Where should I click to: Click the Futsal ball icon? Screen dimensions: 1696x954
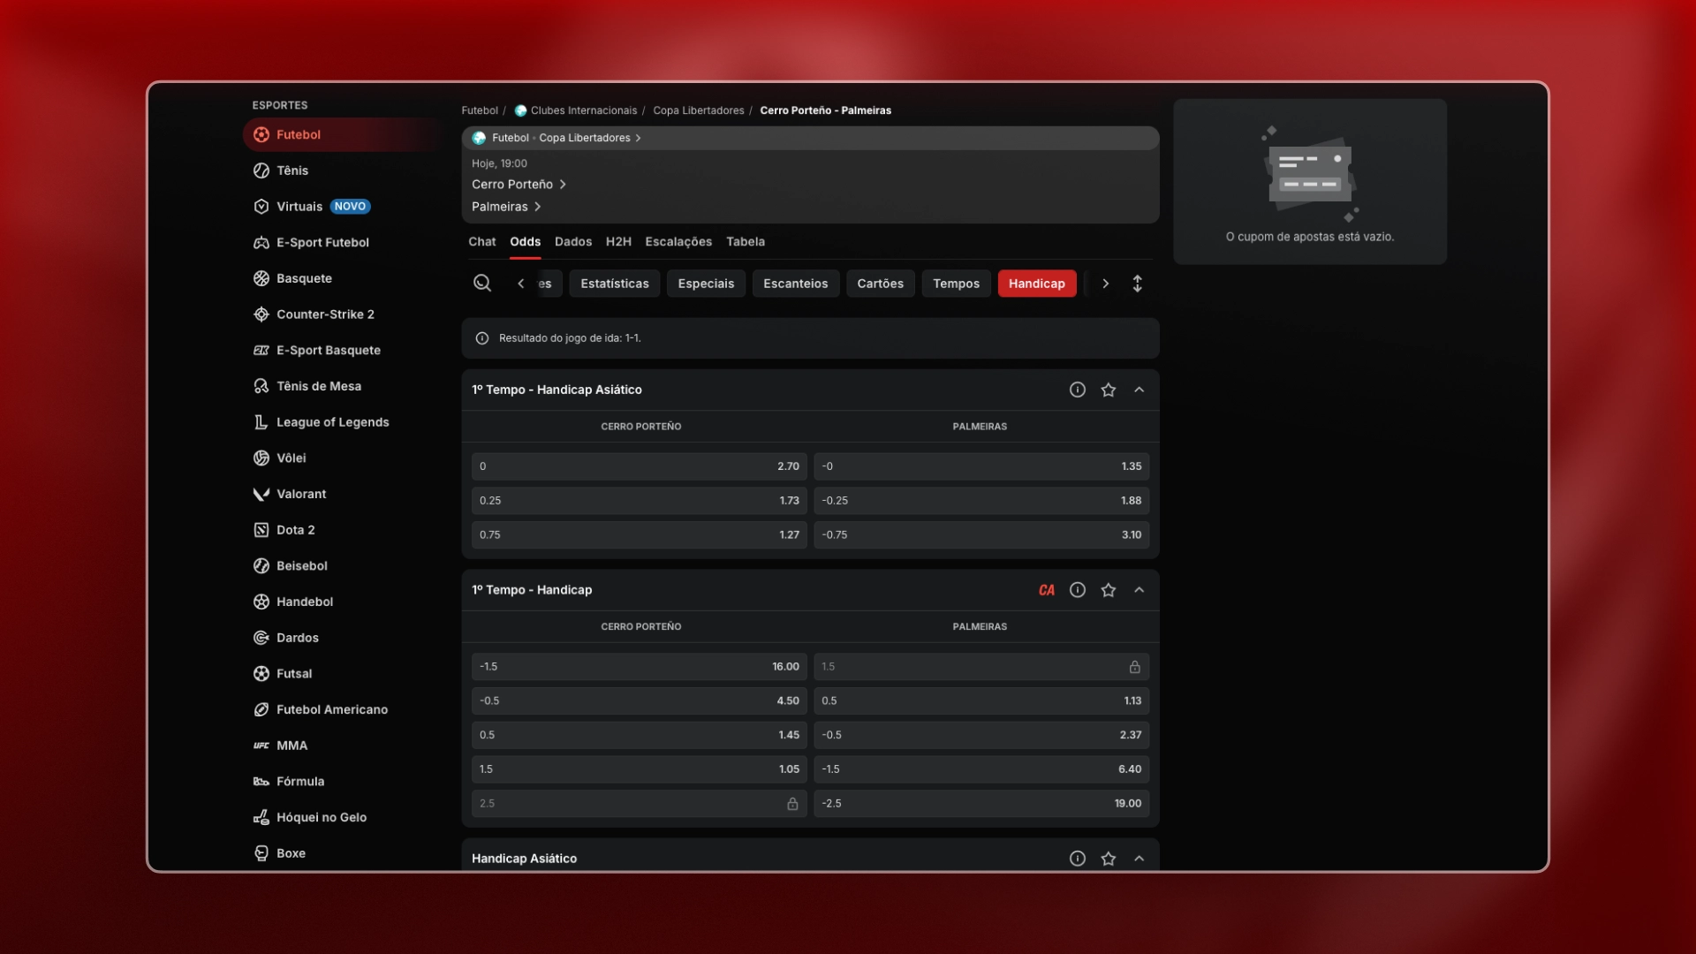261,673
